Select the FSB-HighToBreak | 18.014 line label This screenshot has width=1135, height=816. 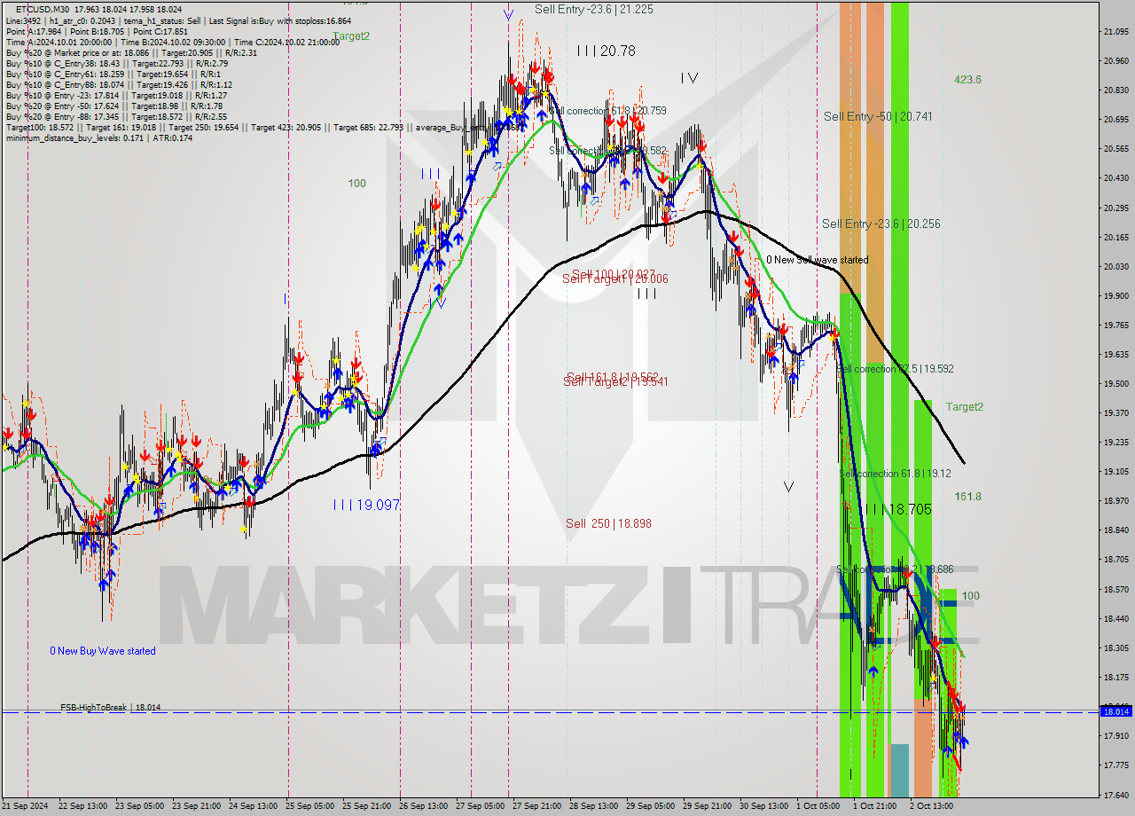point(111,708)
